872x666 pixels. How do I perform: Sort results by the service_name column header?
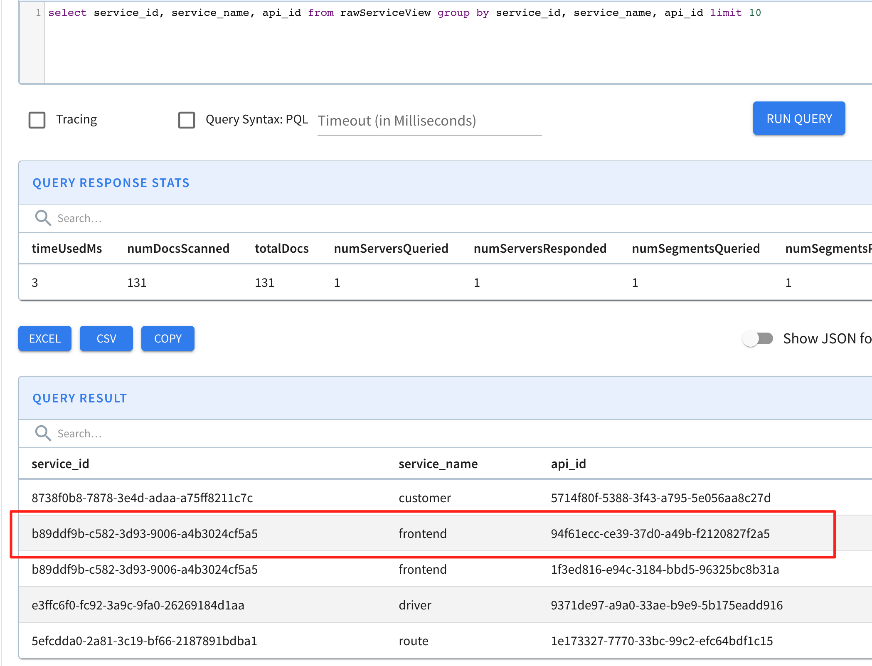pyautogui.click(x=438, y=464)
